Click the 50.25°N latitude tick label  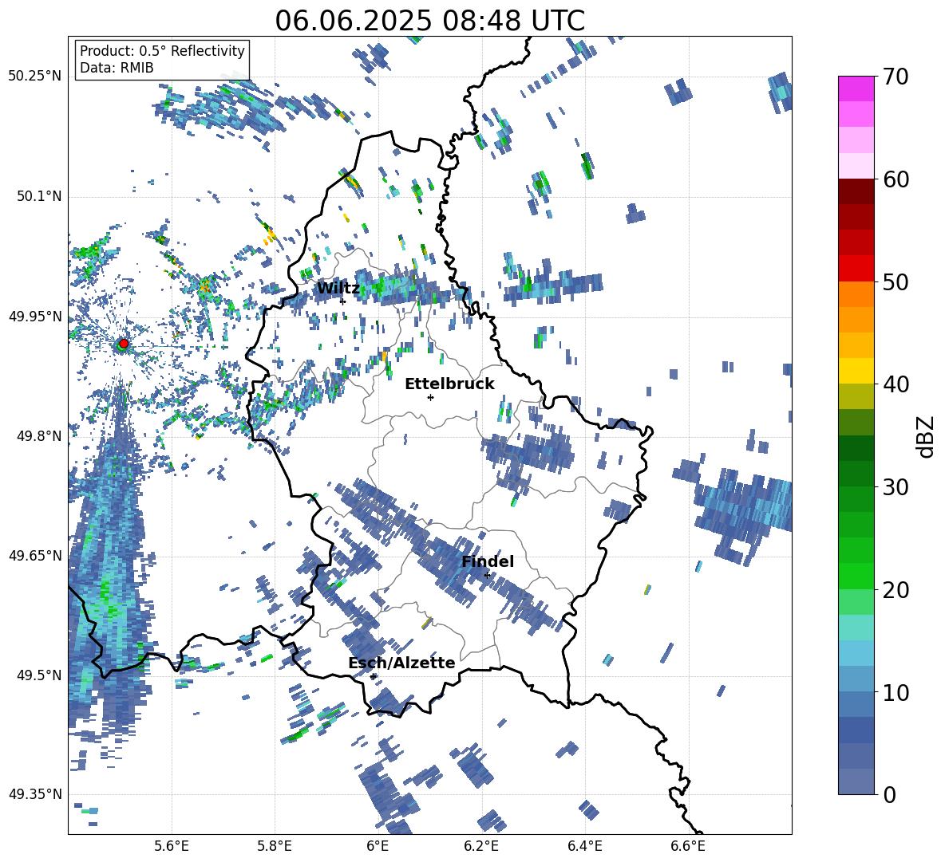tap(35, 77)
